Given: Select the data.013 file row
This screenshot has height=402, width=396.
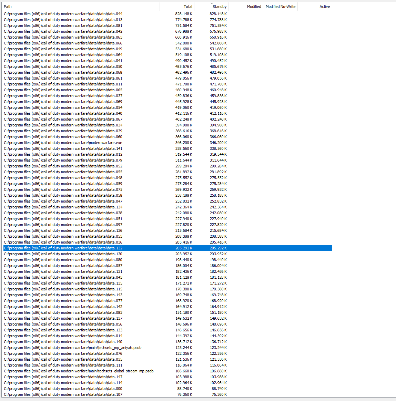Looking at the screenshot, I should pyautogui.click(x=168, y=20).
